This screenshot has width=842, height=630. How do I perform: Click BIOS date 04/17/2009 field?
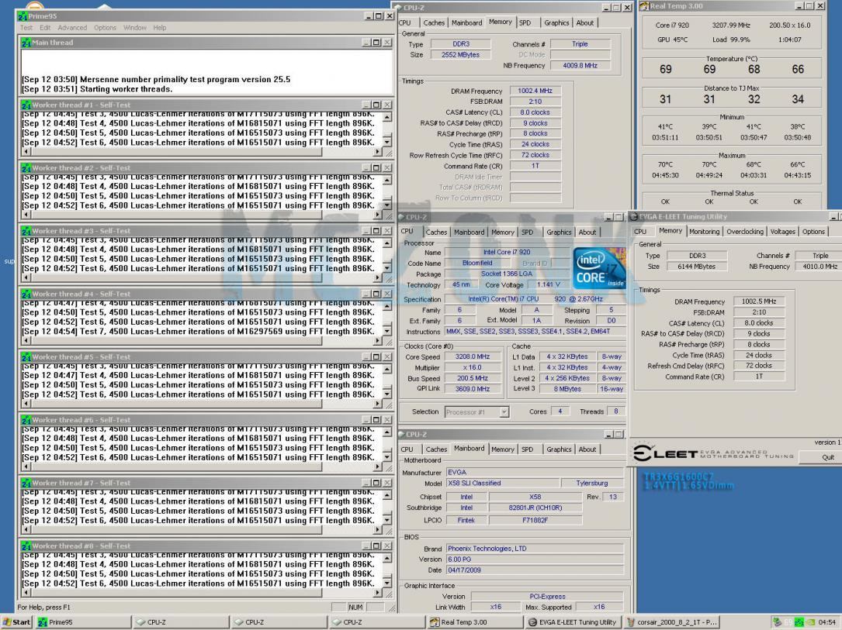[x=535, y=570]
